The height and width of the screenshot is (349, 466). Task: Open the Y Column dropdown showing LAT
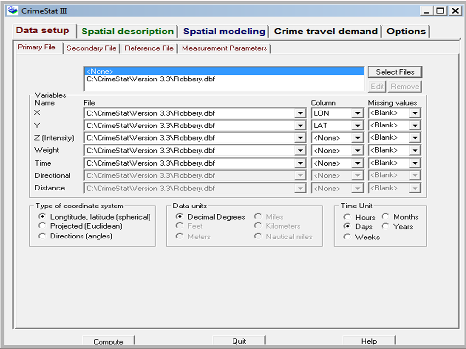358,126
